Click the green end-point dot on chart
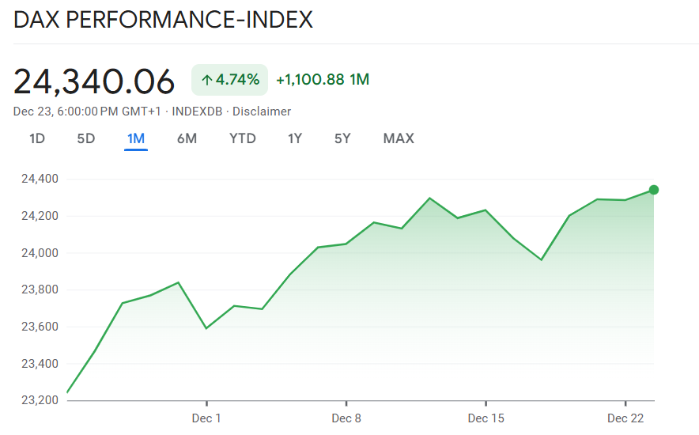699x435 pixels. click(x=654, y=189)
